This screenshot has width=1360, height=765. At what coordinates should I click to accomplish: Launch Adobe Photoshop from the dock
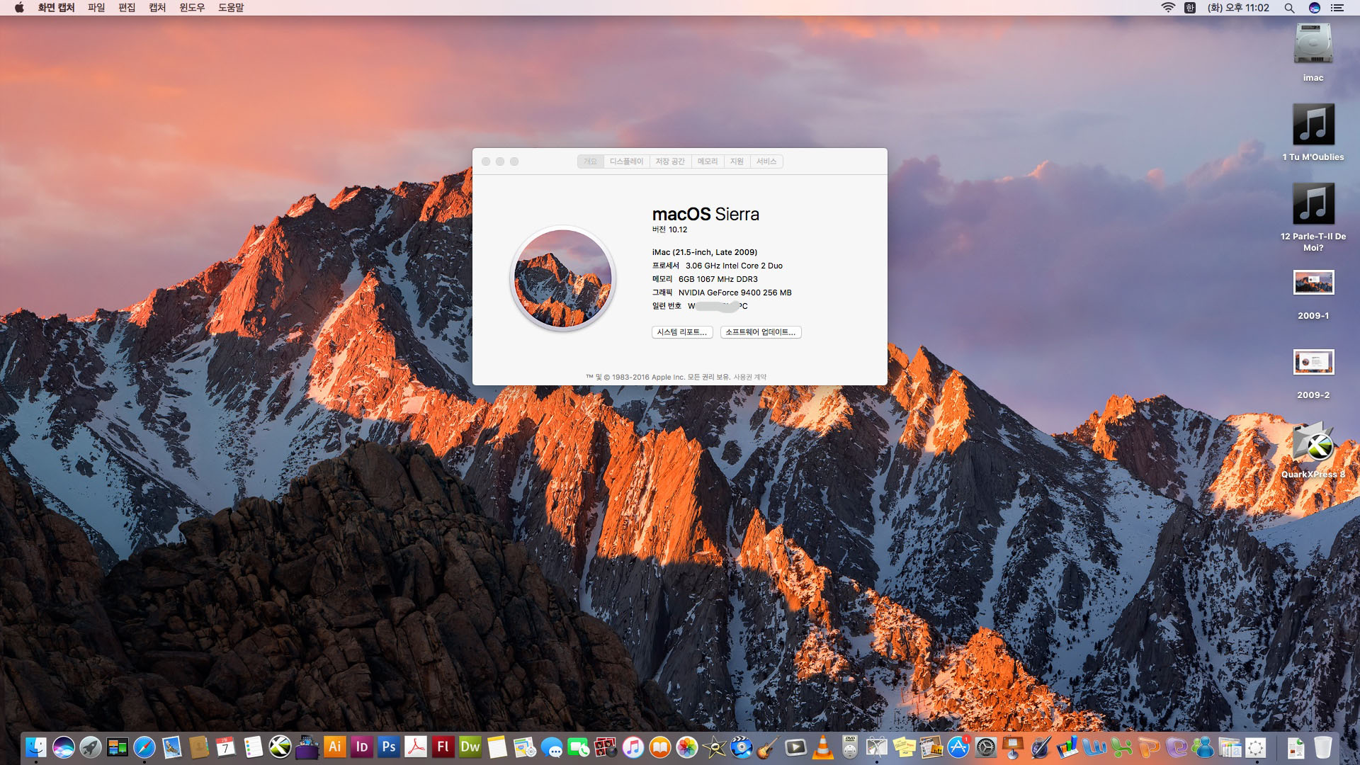(x=389, y=747)
